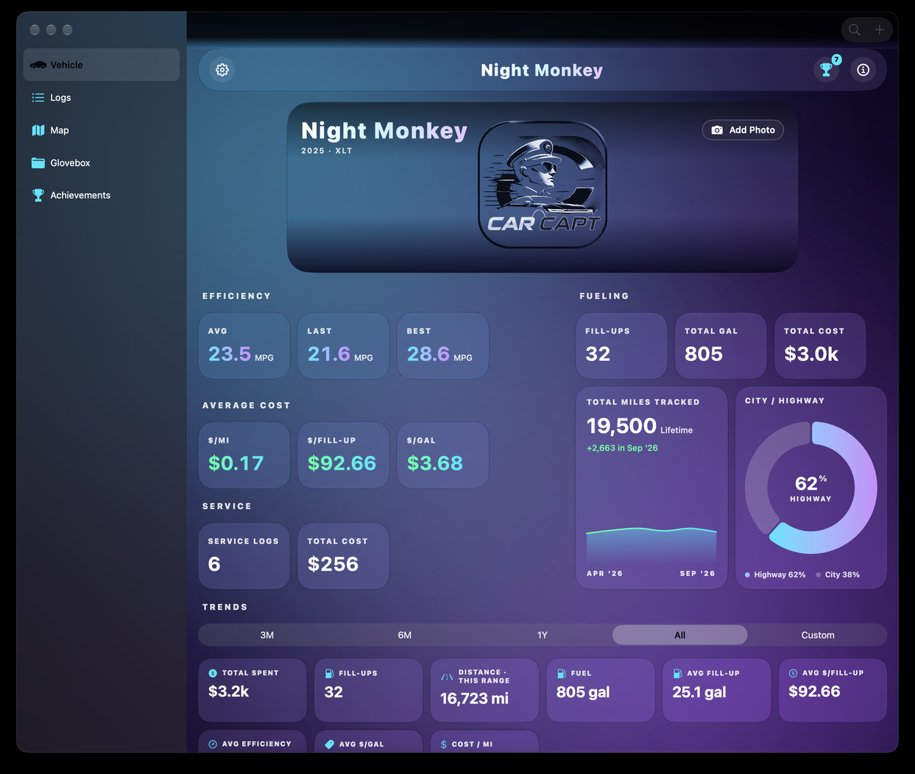Image resolution: width=915 pixels, height=774 pixels.
Task: Select the Vehicle sidebar label
Action: point(66,65)
